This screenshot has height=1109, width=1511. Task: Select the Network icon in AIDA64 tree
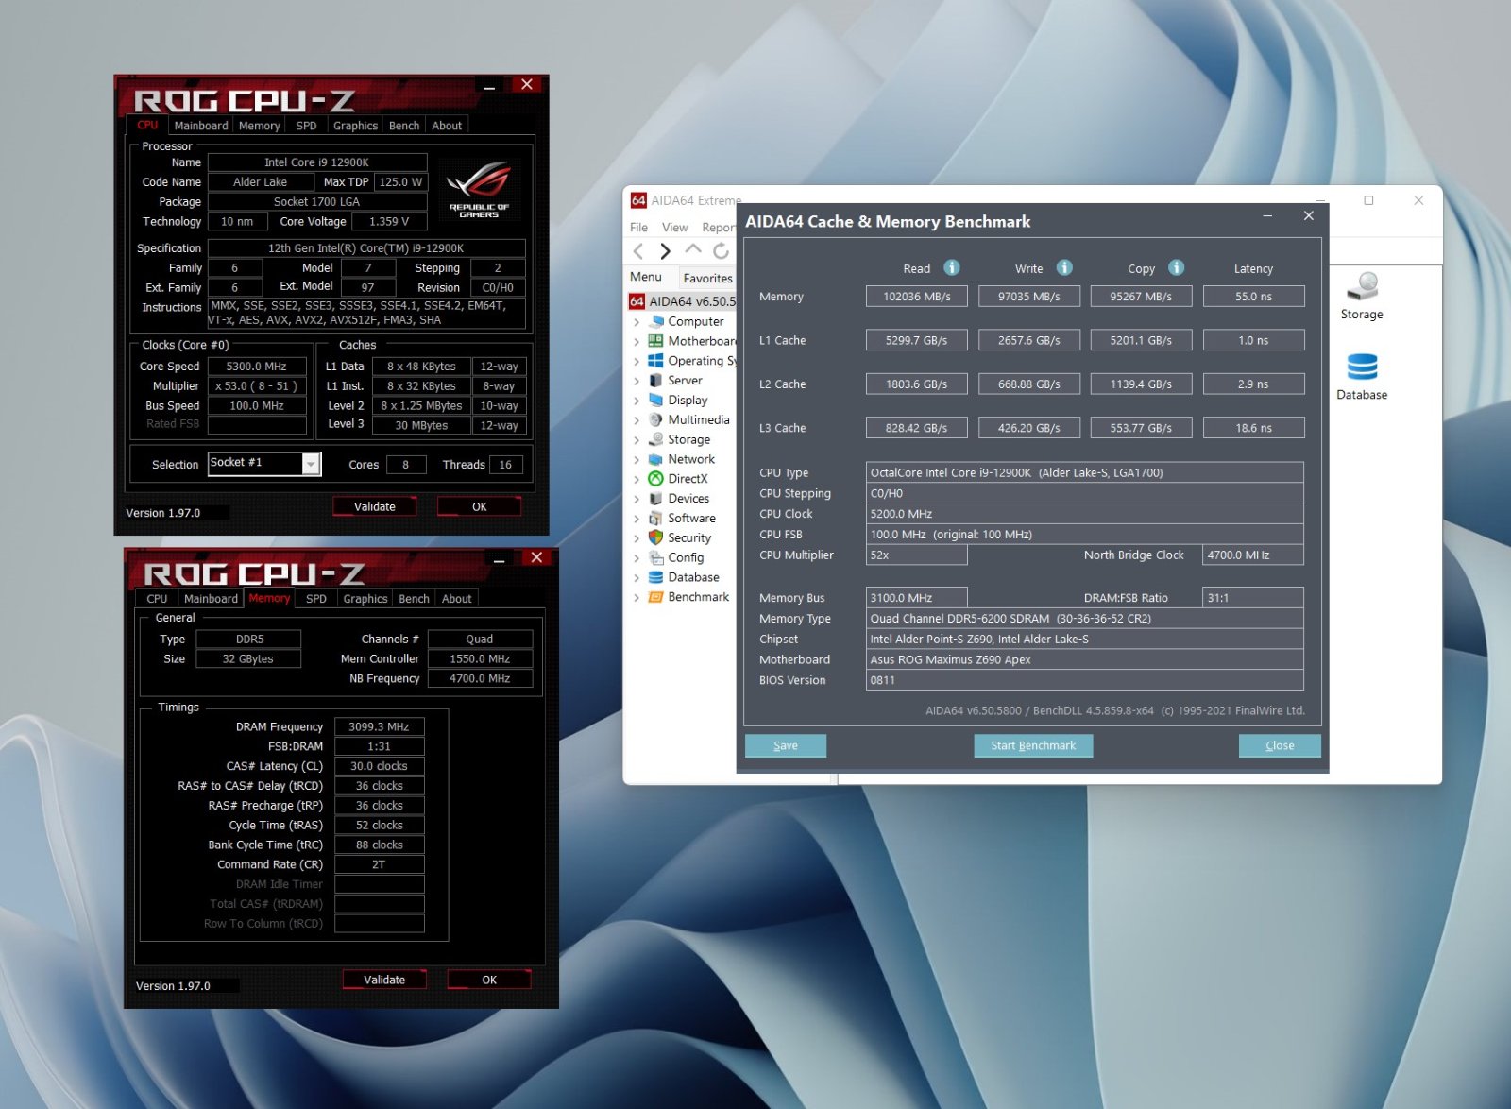[x=655, y=459]
